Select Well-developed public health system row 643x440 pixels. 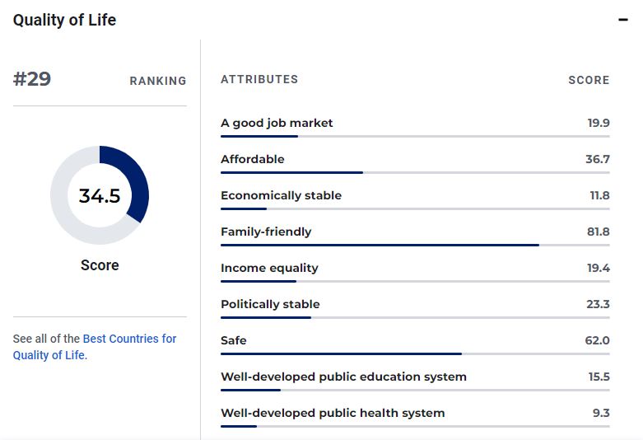pyautogui.click(x=415, y=417)
